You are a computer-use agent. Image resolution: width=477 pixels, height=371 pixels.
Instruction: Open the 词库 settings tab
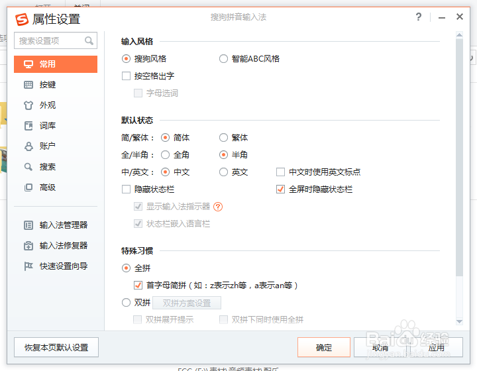point(56,126)
